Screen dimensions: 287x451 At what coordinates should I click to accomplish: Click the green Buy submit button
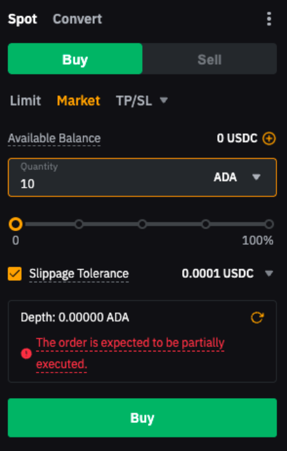click(142, 417)
